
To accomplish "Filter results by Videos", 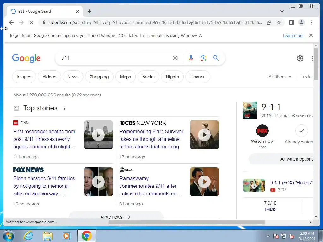I will pos(49,77).
